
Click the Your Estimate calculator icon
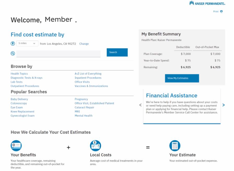(x=175, y=145)
